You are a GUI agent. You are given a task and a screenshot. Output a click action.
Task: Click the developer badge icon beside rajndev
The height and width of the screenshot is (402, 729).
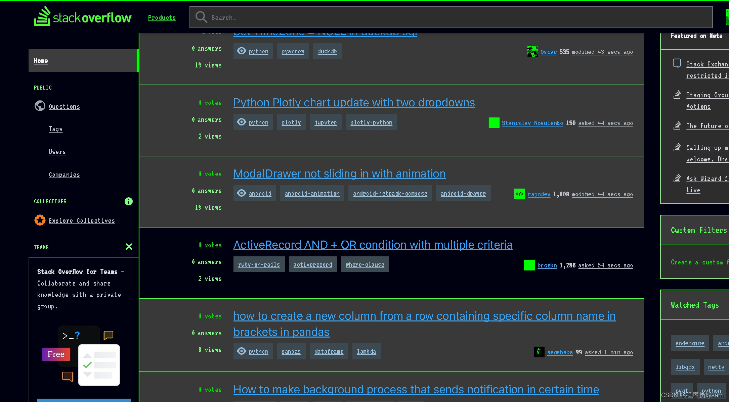point(519,194)
